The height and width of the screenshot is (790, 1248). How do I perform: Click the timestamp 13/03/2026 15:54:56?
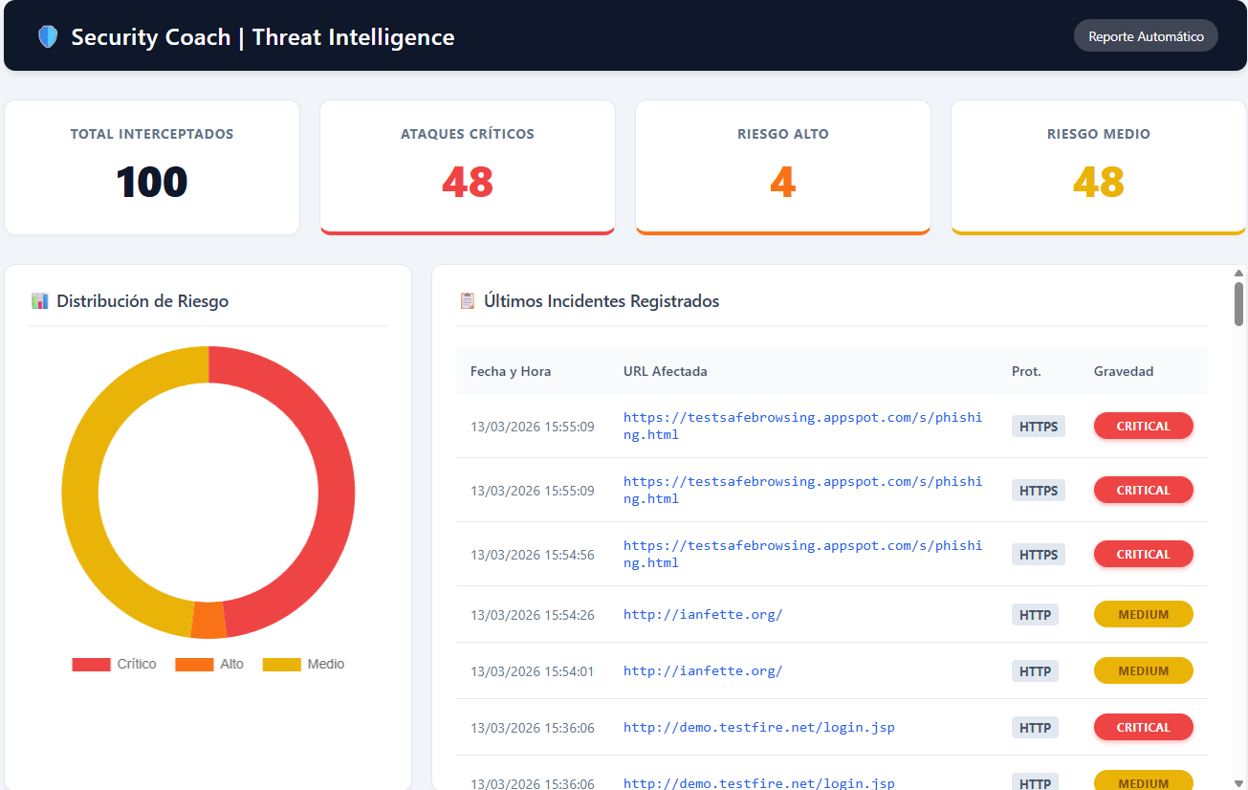tap(533, 555)
